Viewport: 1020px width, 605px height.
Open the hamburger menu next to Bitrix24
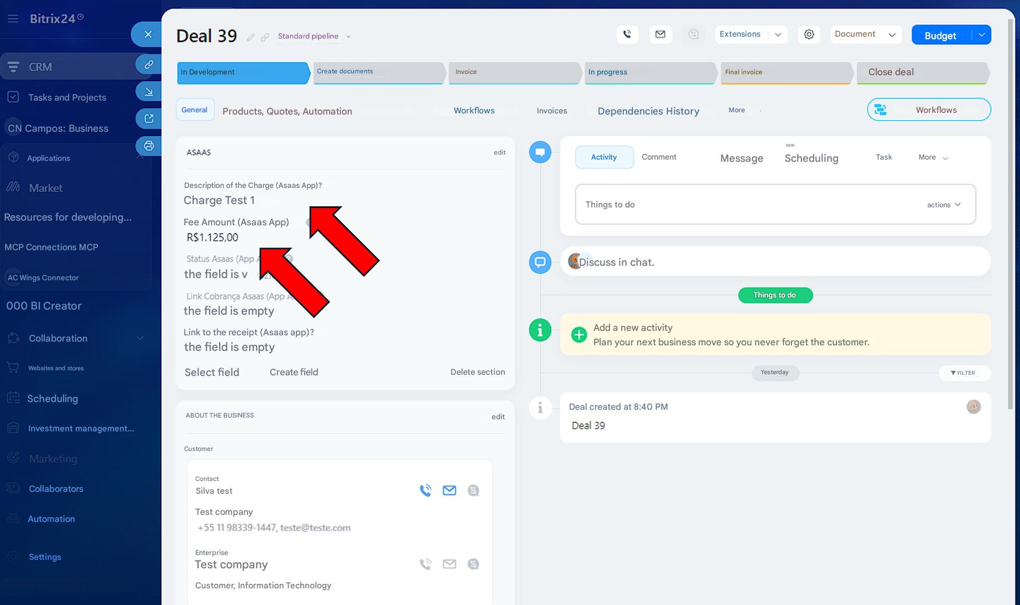(x=13, y=19)
